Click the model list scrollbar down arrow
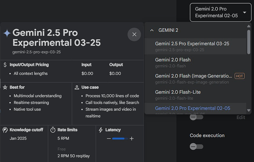This screenshot has height=162, width=254. (x=249, y=110)
